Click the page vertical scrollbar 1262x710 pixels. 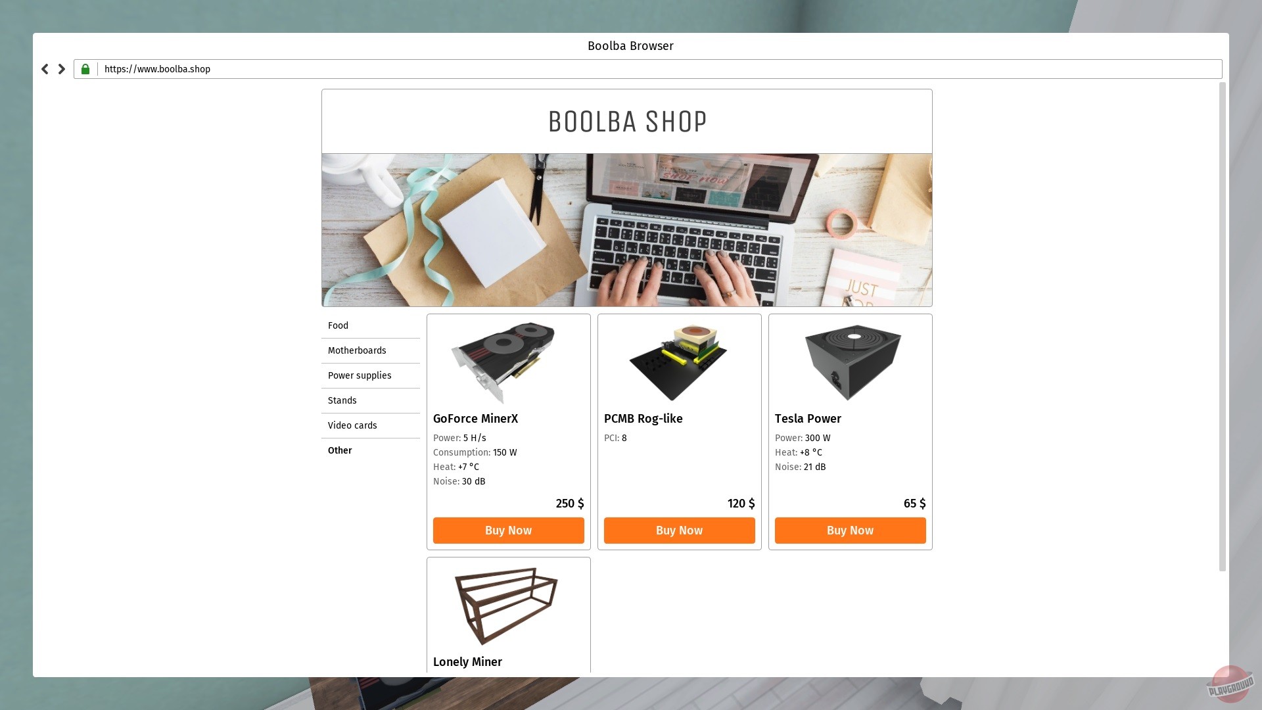coord(1223,327)
